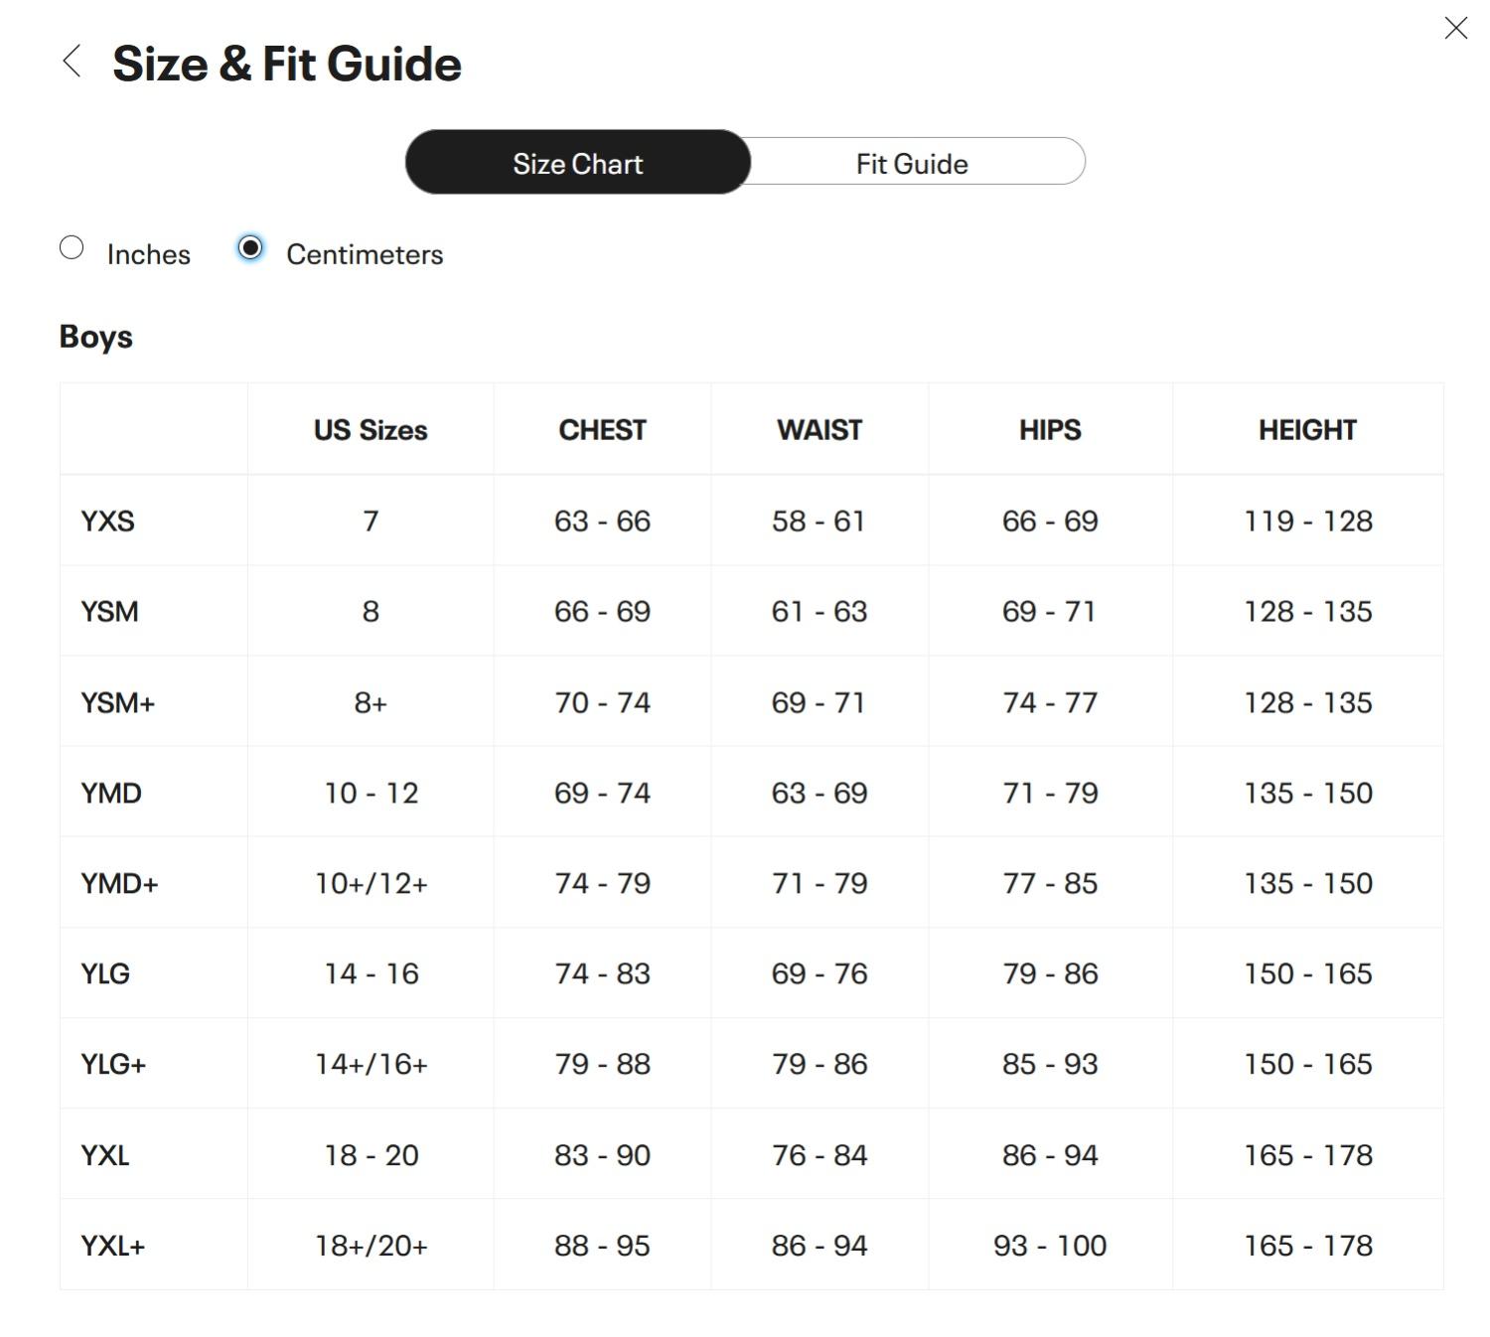The image size is (1490, 1337).
Task: Click the Size & Fit Guide heading
Action: pos(287,64)
